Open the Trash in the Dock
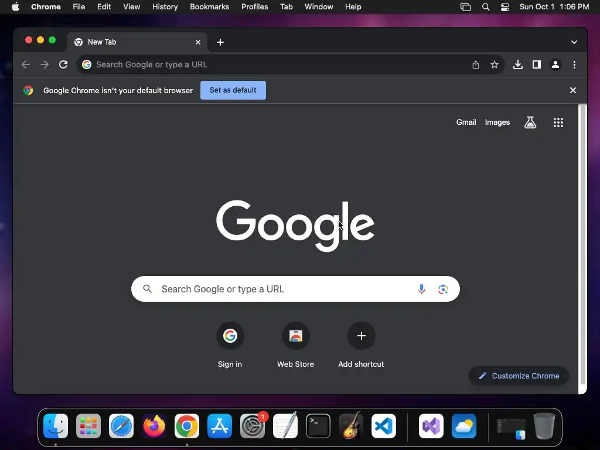 [x=544, y=426]
